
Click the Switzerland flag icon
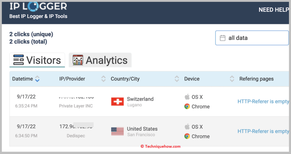click(x=117, y=102)
